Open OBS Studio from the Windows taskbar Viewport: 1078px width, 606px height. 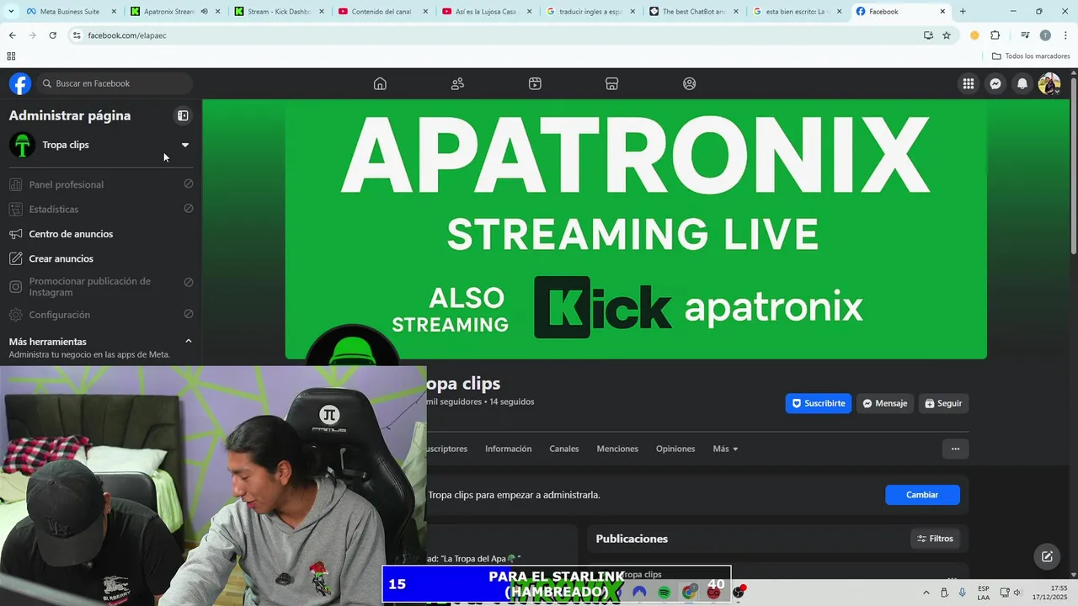(739, 593)
